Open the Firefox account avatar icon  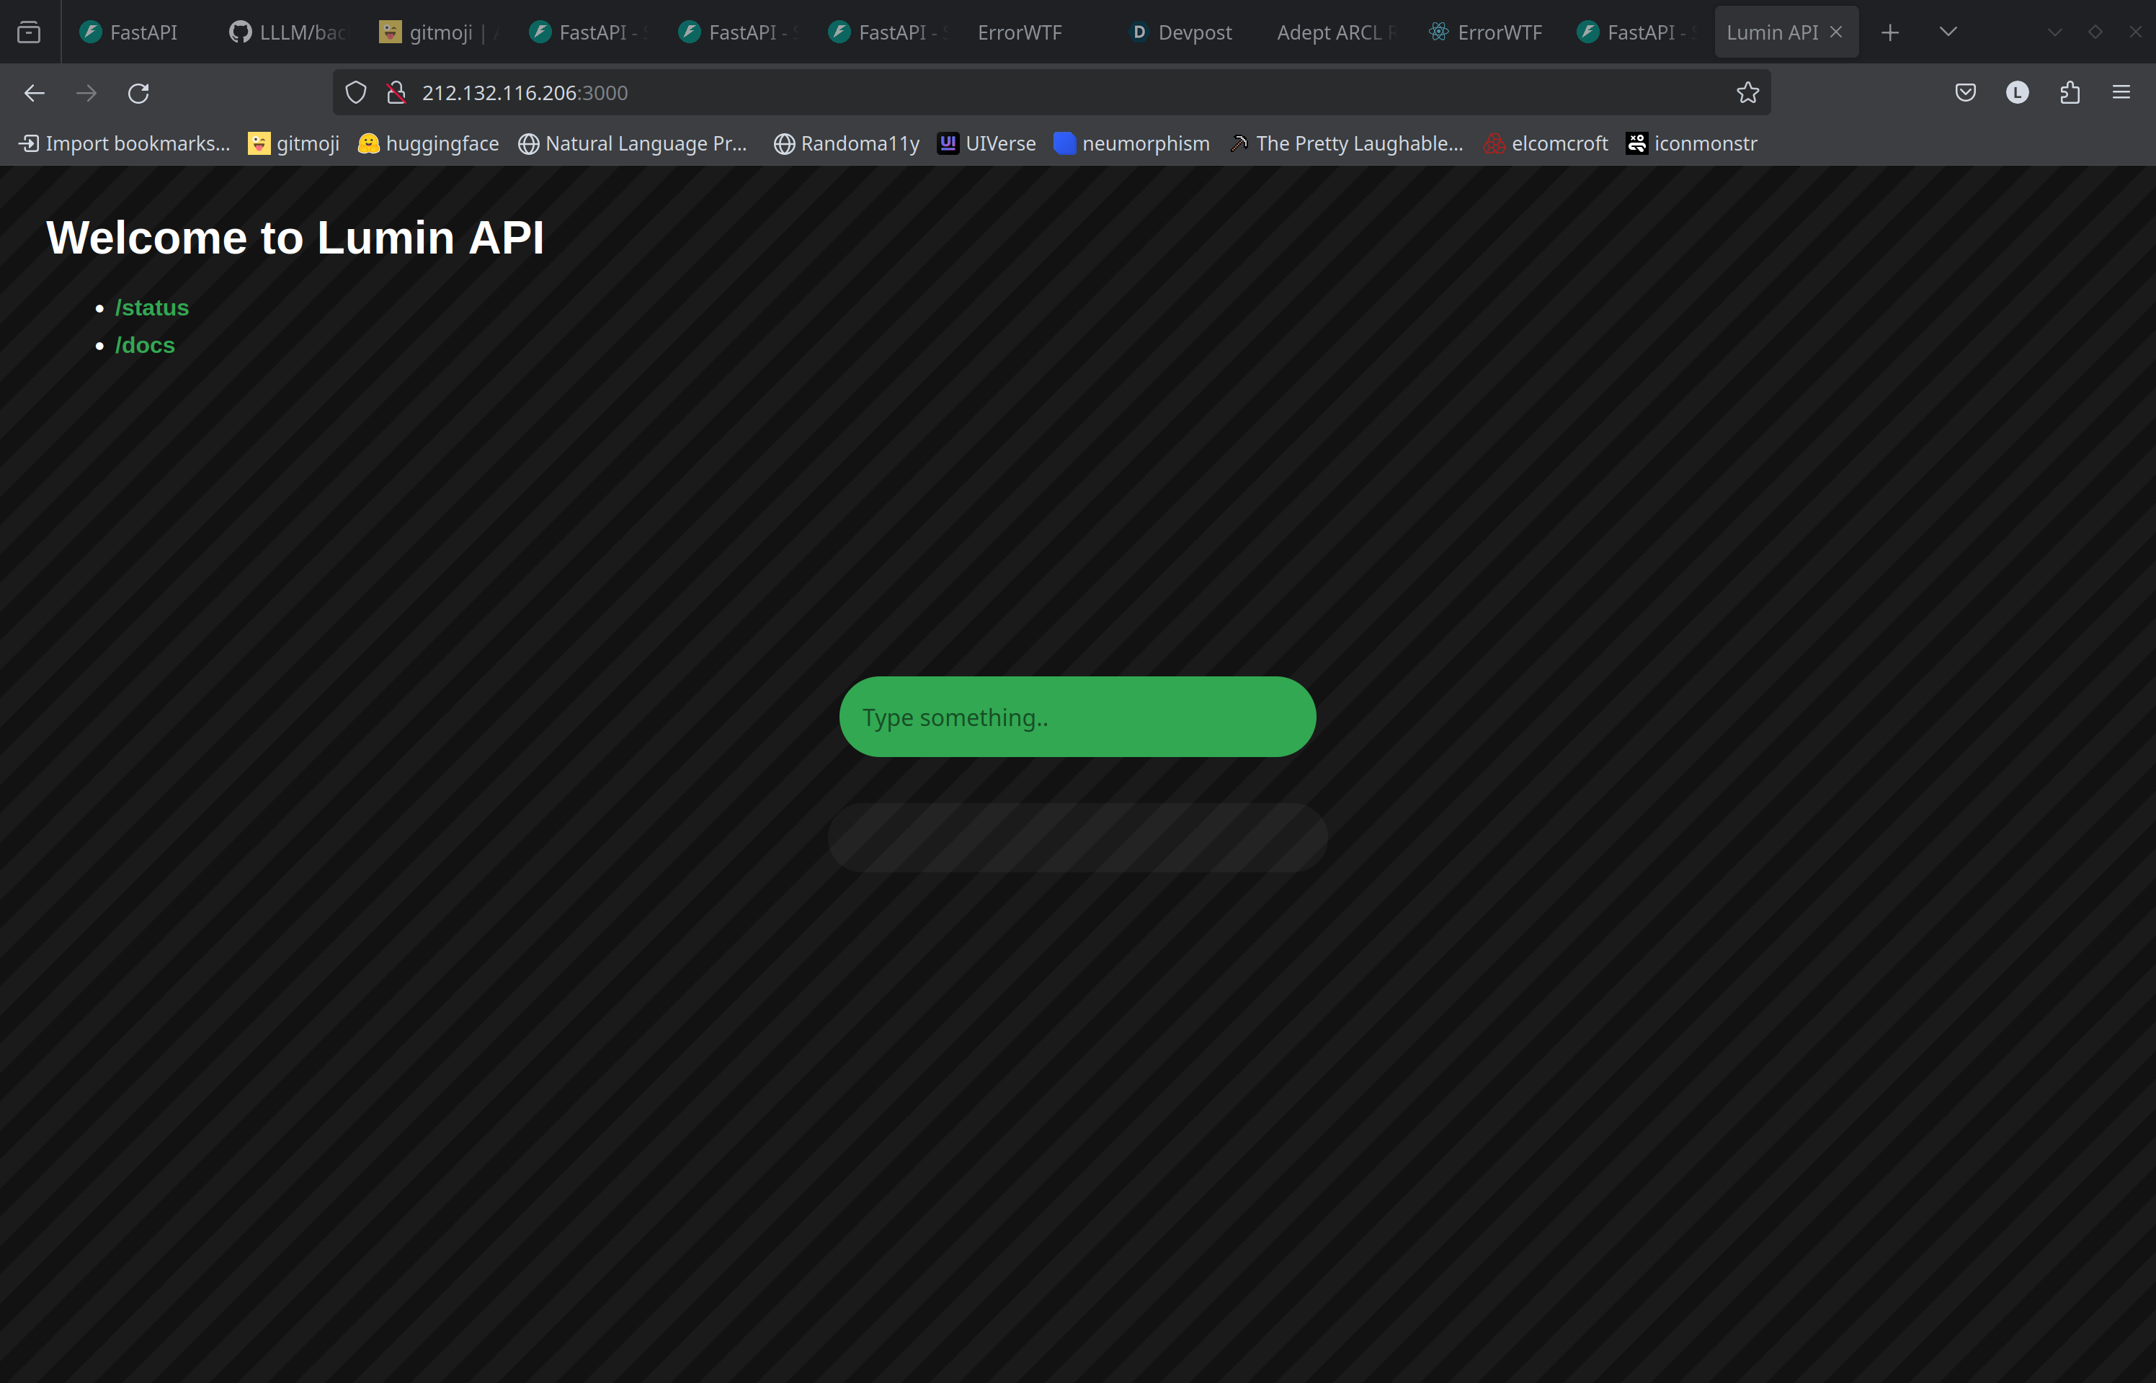coord(2018,92)
